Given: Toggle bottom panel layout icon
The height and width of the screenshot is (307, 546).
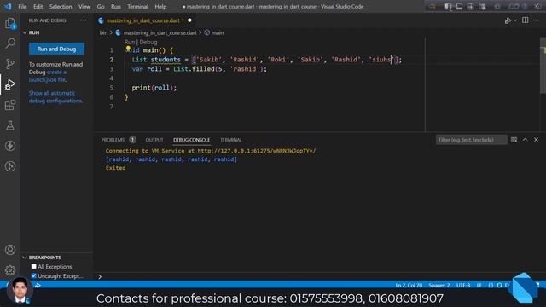Looking at the screenshot, I should tap(459, 6).
